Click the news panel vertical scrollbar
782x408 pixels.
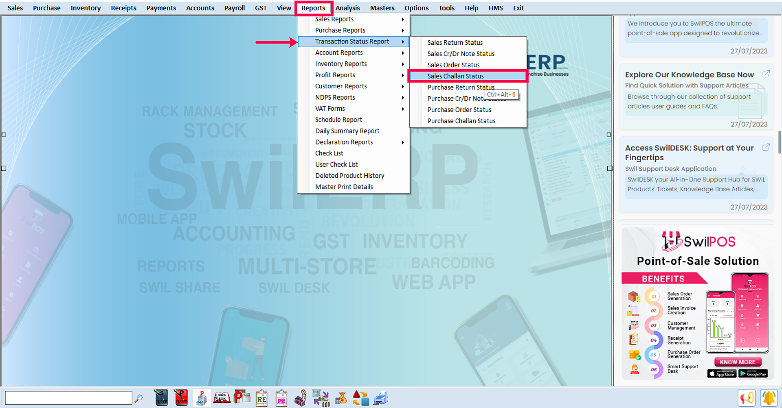(779, 142)
